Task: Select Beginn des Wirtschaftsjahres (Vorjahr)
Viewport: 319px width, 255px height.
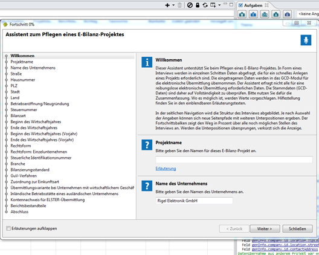Action: pos(44,134)
